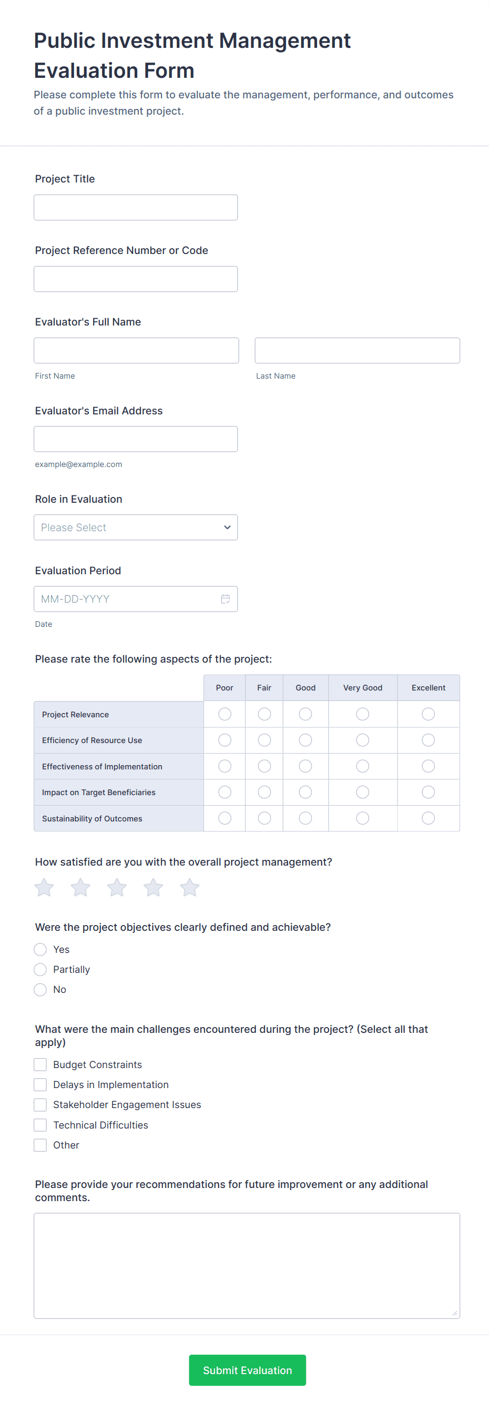Select the second satisfaction star
The height and width of the screenshot is (1412, 489).
[x=80, y=888]
